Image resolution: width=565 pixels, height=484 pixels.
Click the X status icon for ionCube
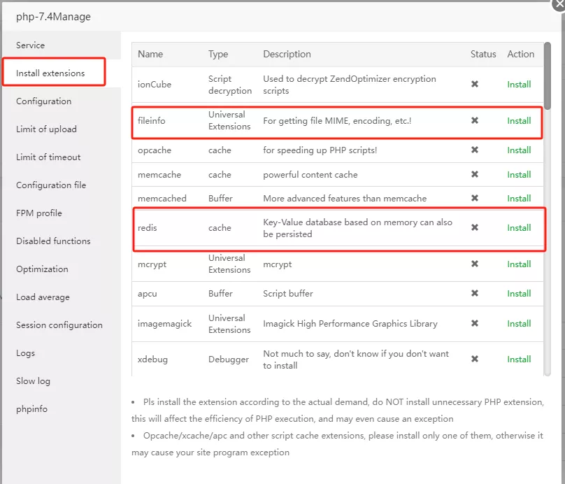(x=475, y=85)
